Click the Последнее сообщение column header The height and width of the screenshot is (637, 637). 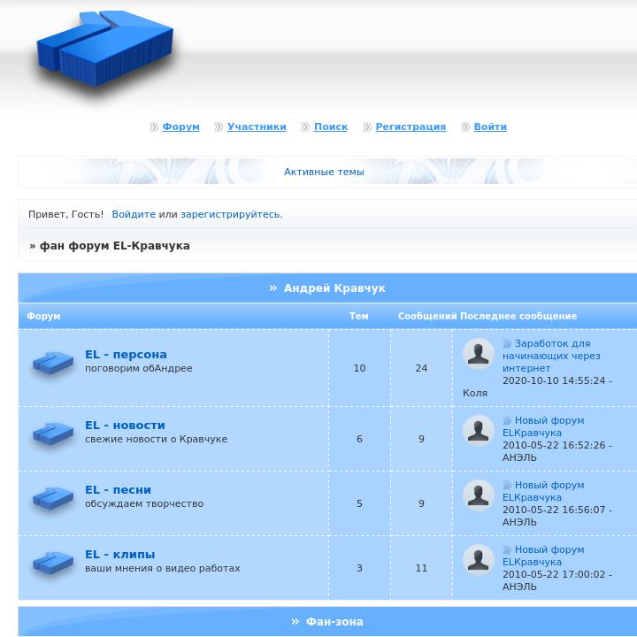[x=518, y=316]
